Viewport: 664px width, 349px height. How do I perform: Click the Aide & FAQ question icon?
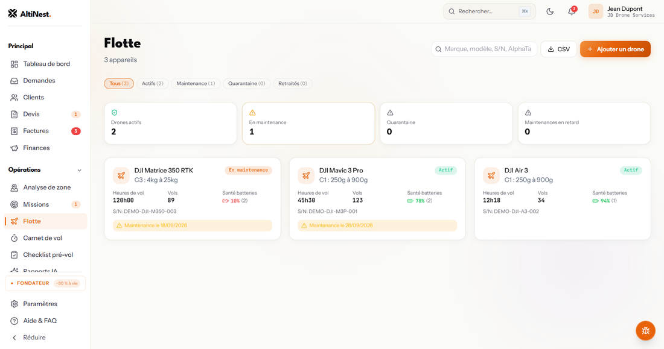14,321
